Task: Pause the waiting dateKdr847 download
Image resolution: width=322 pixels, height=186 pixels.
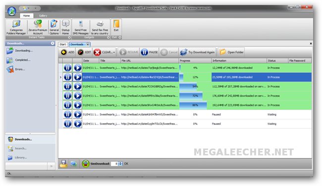Action: (67, 114)
